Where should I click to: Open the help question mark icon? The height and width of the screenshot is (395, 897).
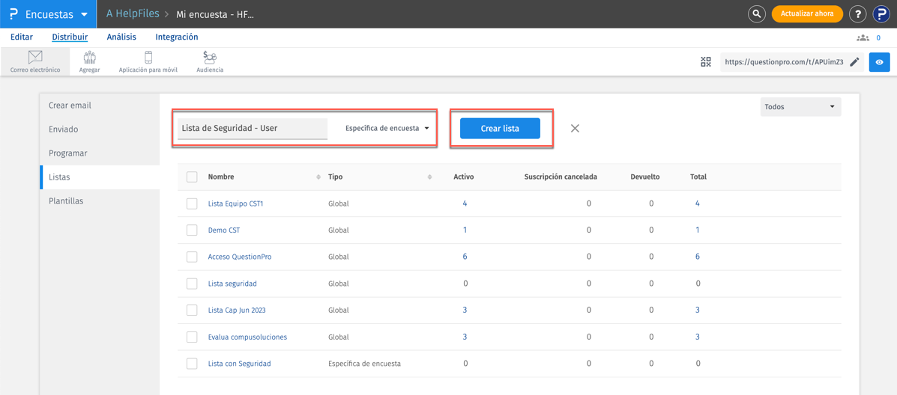point(857,13)
